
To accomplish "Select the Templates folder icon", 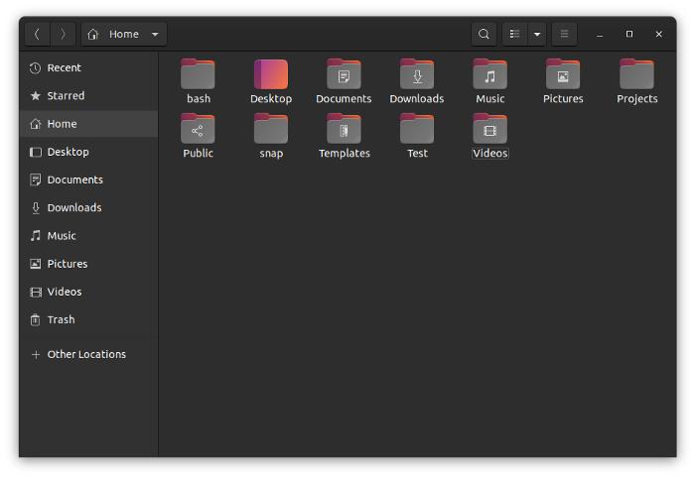I will tap(344, 129).
